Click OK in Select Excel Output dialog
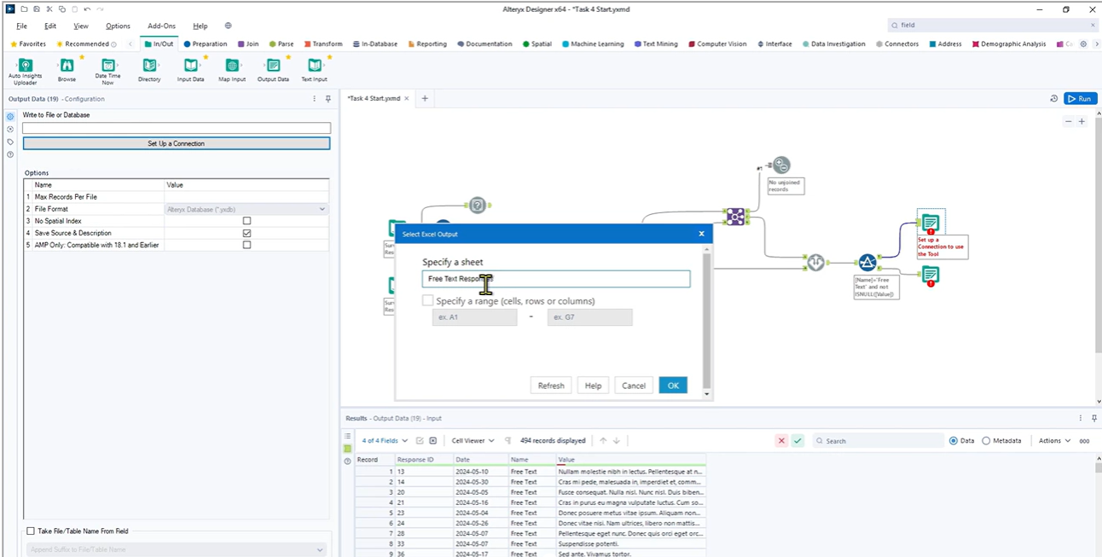This screenshot has width=1102, height=557. 673,386
